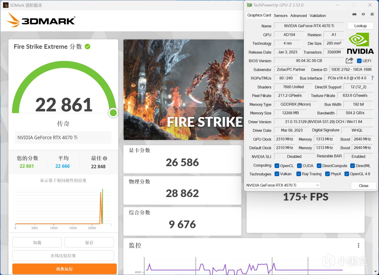Viewport: 379px width, 275px height.
Task: Switch to the Sensors tab
Action: click(x=281, y=15)
